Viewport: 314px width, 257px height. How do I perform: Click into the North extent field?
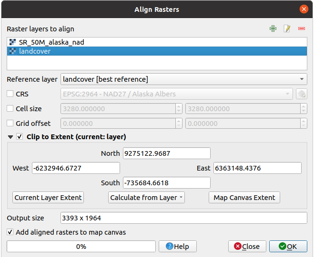click(166, 153)
